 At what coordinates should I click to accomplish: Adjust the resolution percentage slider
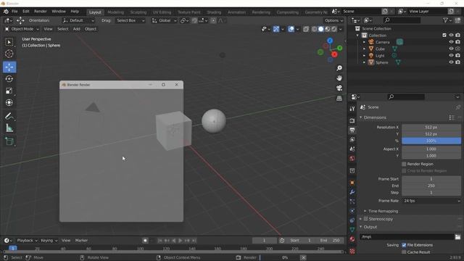(431, 141)
